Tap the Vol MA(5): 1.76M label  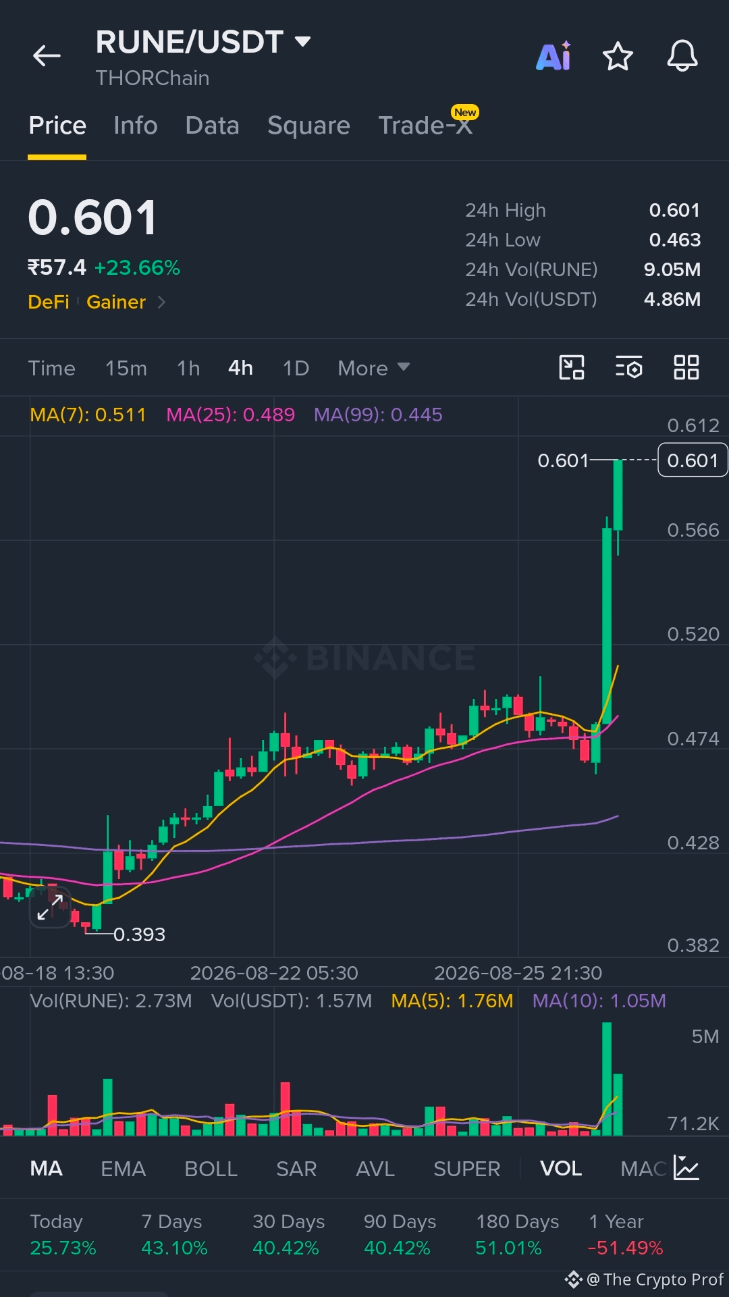click(x=452, y=1001)
